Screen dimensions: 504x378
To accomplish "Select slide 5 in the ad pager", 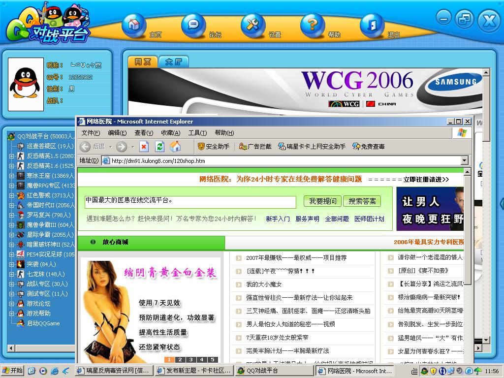I will coord(213,360).
